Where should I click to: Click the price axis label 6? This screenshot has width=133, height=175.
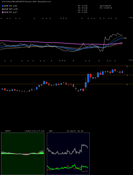[127, 67]
